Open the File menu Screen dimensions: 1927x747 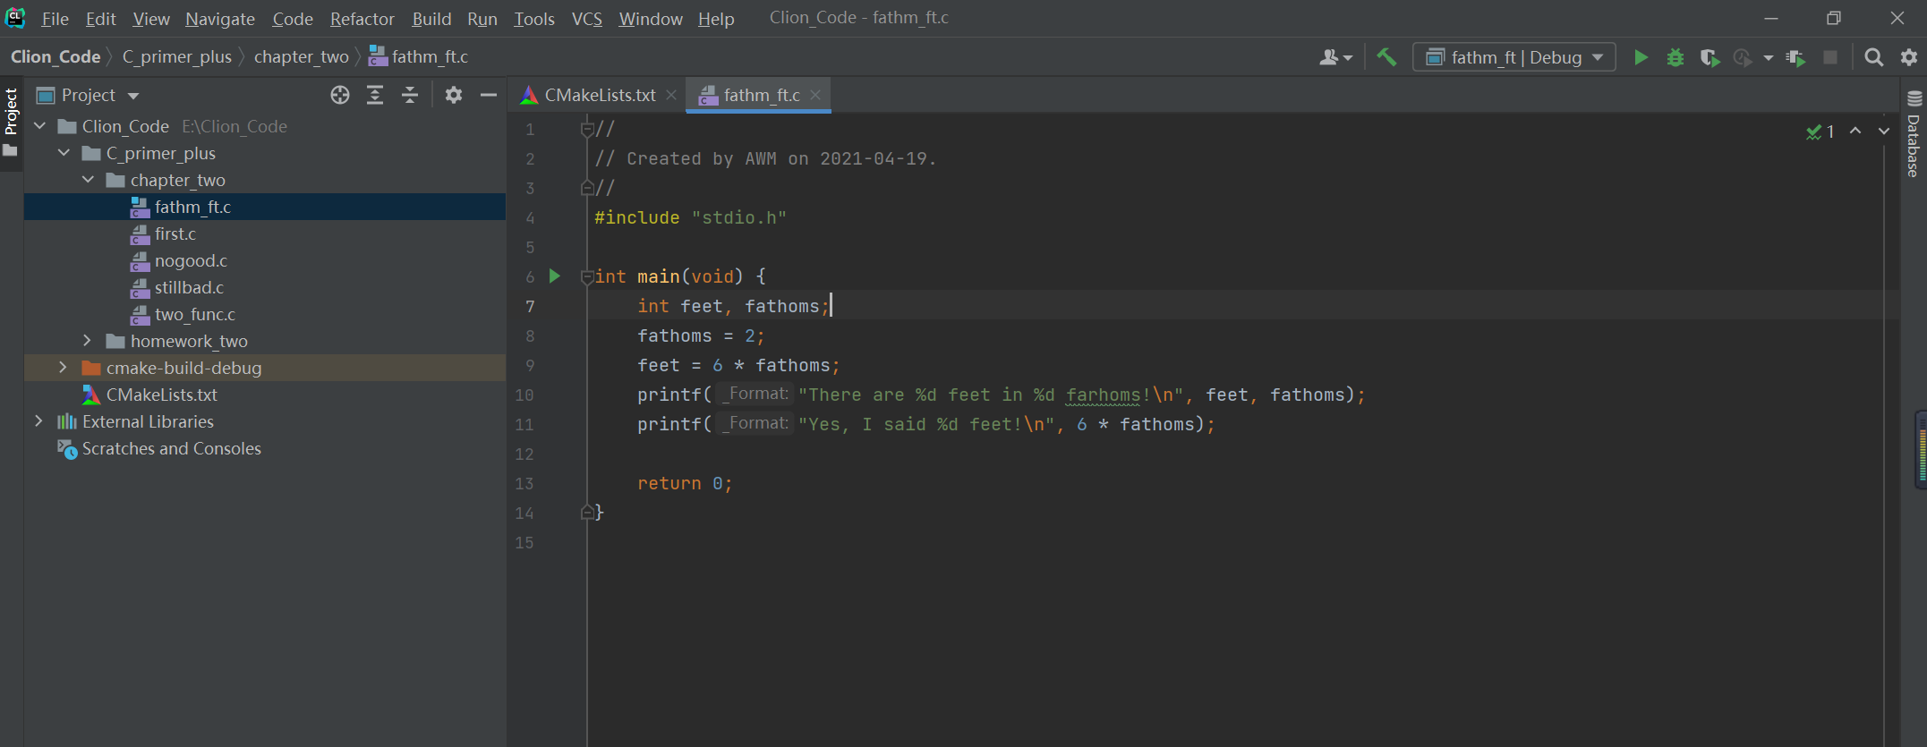(x=55, y=19)
